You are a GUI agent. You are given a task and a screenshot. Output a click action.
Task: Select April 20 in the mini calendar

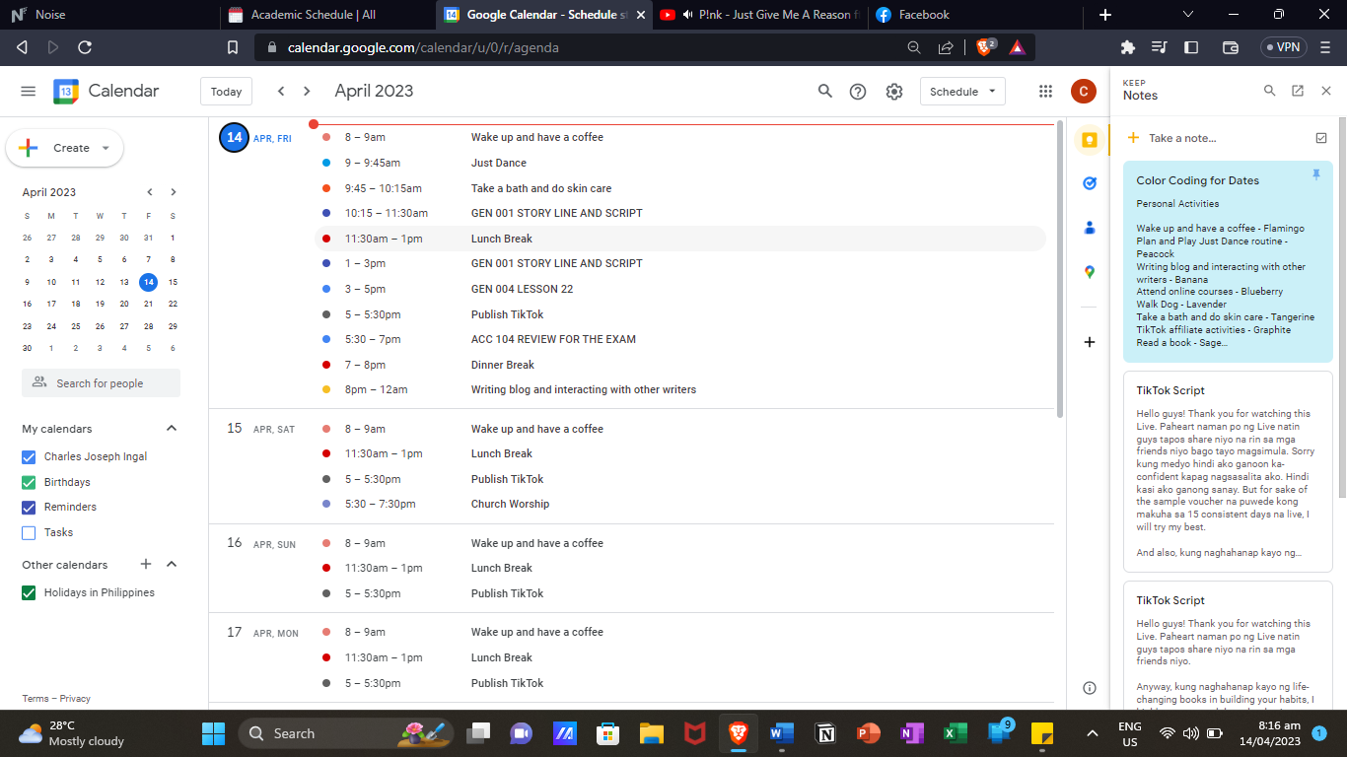124,304
